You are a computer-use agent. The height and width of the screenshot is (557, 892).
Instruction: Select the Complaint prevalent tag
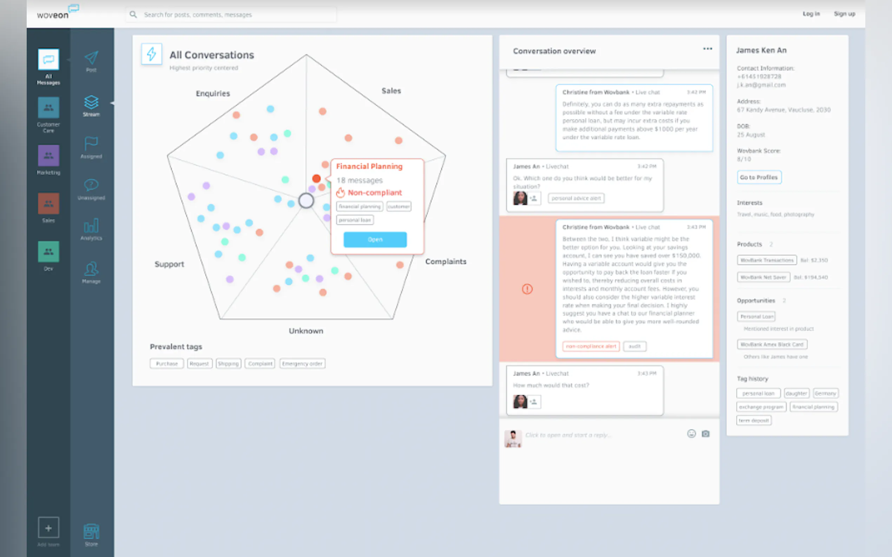(260, 364)
